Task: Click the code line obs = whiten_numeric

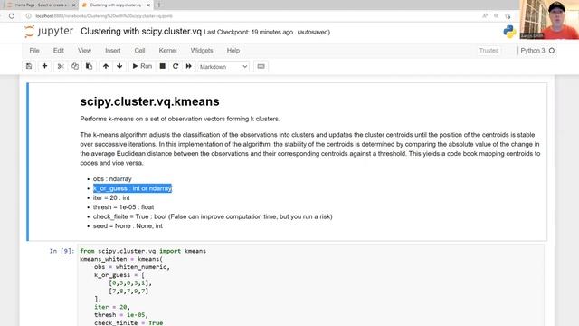Action: 132,267
